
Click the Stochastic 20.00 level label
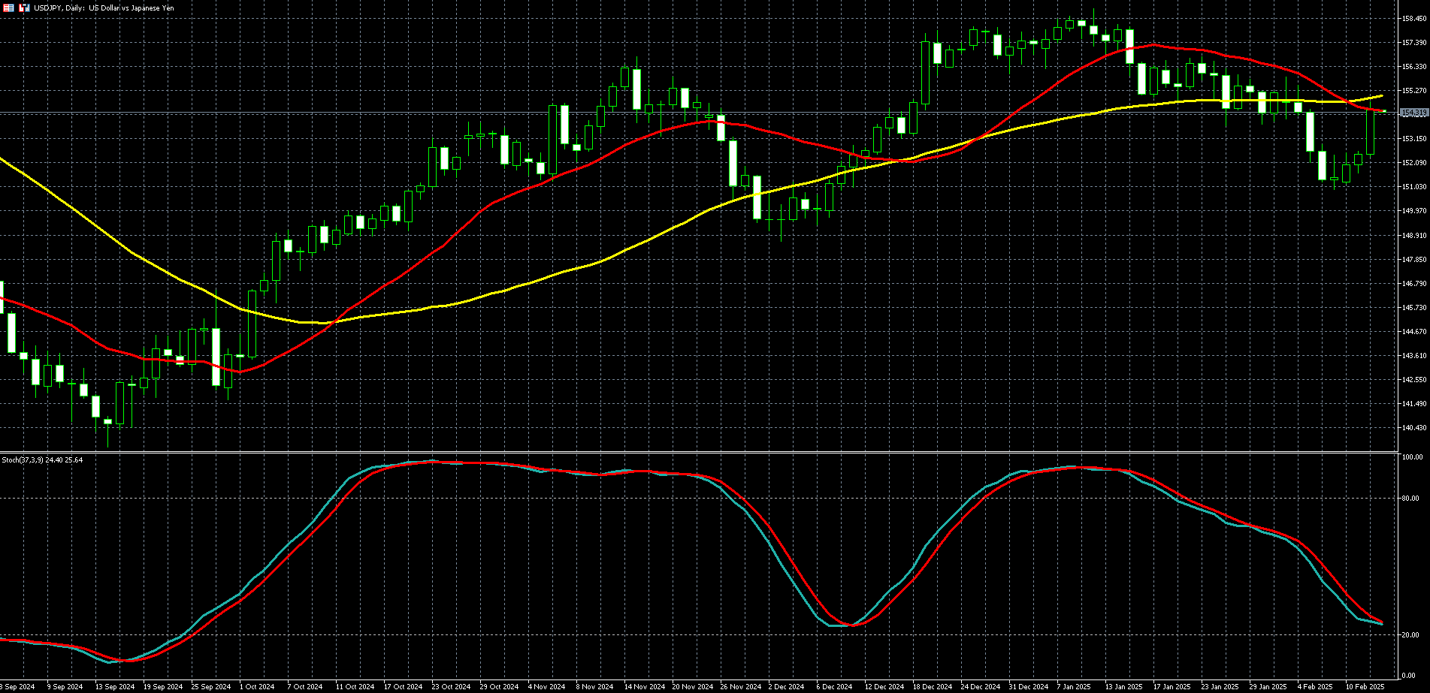[x=1410, y=635]
